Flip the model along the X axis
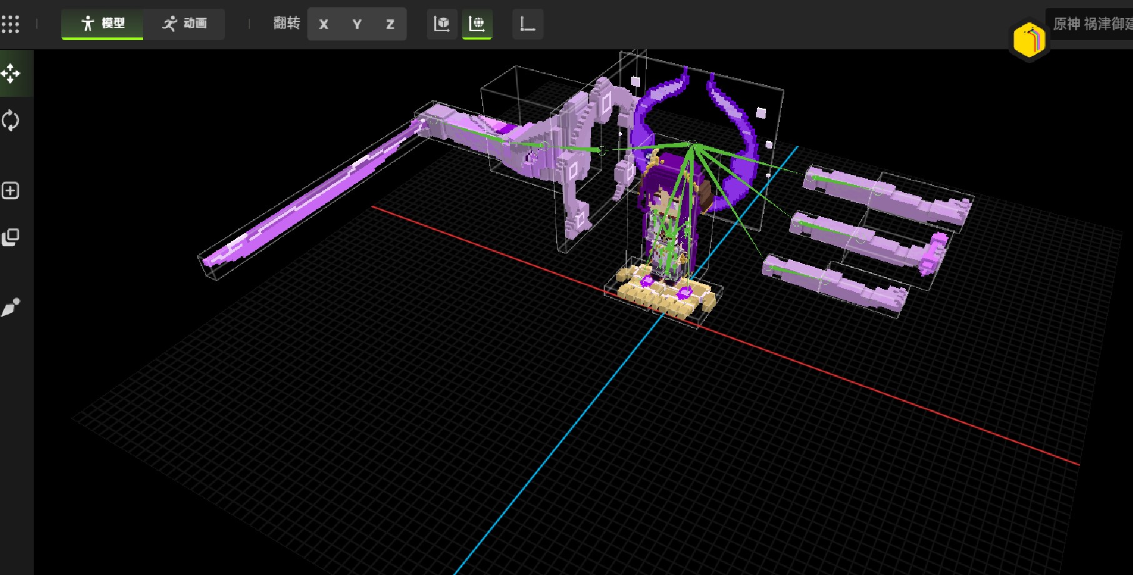The width and height of the screenshot is (1133, 575). pos(324,24)
